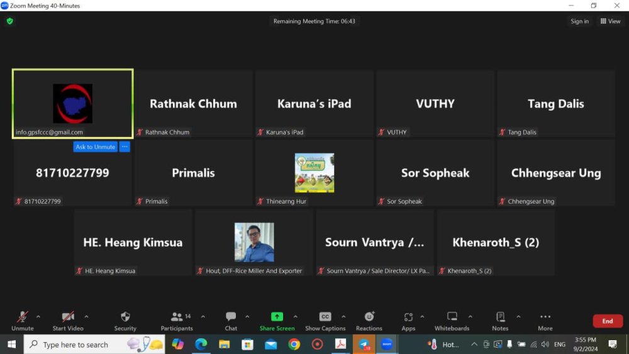This screenshot has height=354, width=629.
Task: Click the green encryption shield icon
Action: [9, 21]
